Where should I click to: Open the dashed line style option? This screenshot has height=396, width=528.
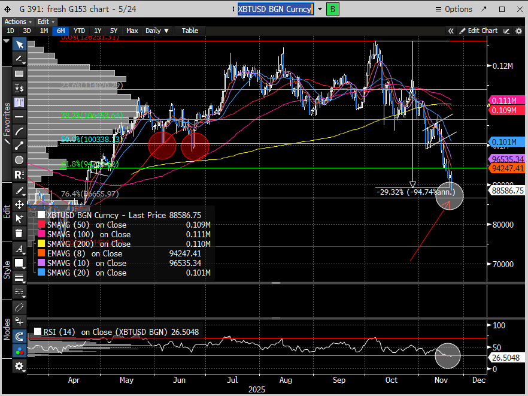(19, 291)
